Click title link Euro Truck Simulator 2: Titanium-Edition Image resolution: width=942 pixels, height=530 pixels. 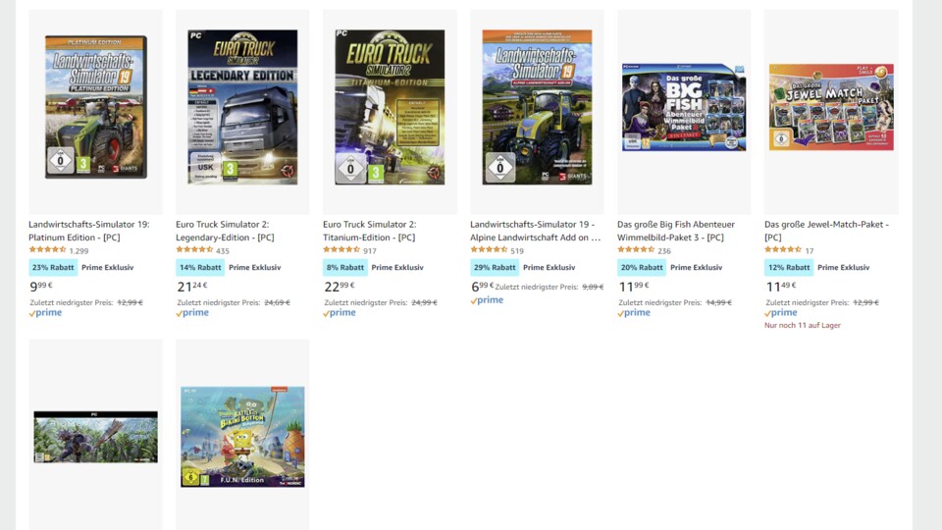point(370,231)
